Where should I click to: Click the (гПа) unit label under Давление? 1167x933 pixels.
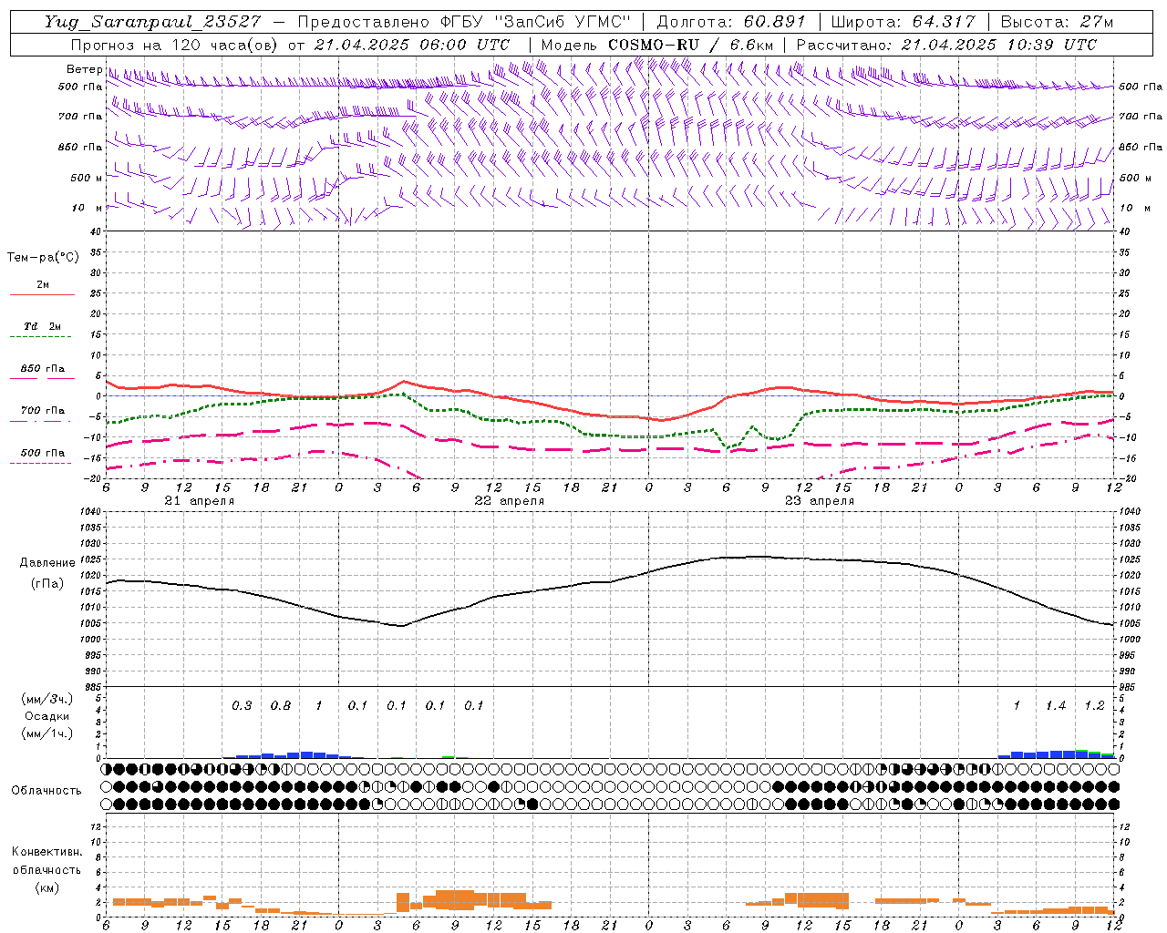pos(46,583)
